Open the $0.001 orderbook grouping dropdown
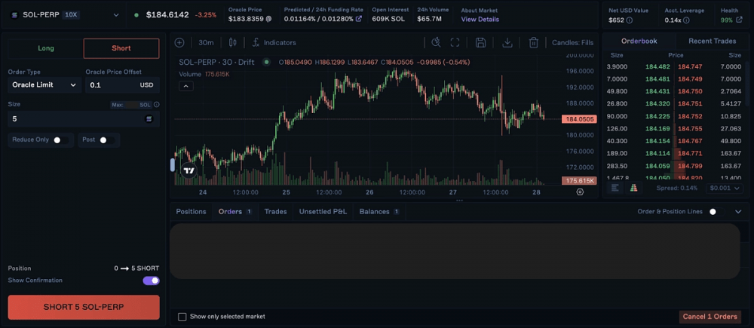Viewport: 754px width, 328px height. 724,188
